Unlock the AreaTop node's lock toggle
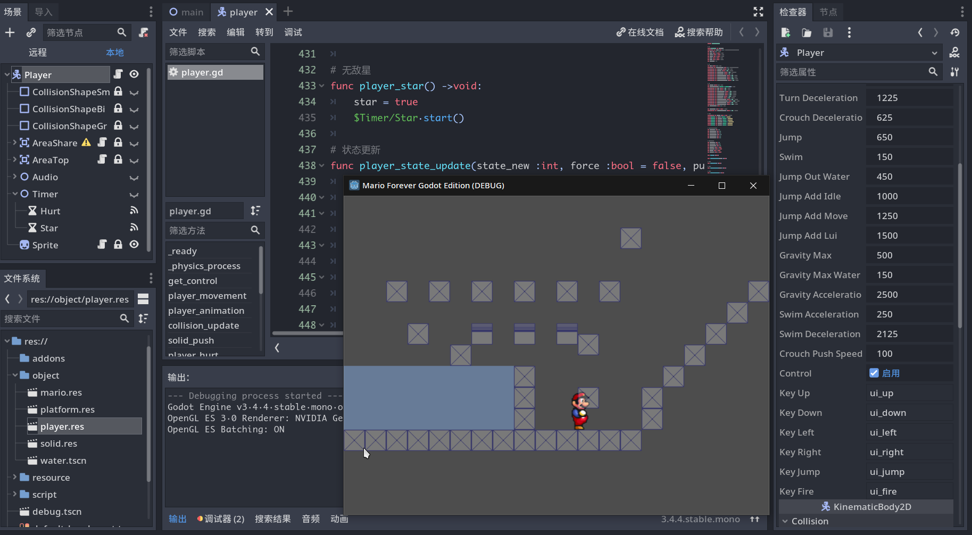 tap(118, 160)
